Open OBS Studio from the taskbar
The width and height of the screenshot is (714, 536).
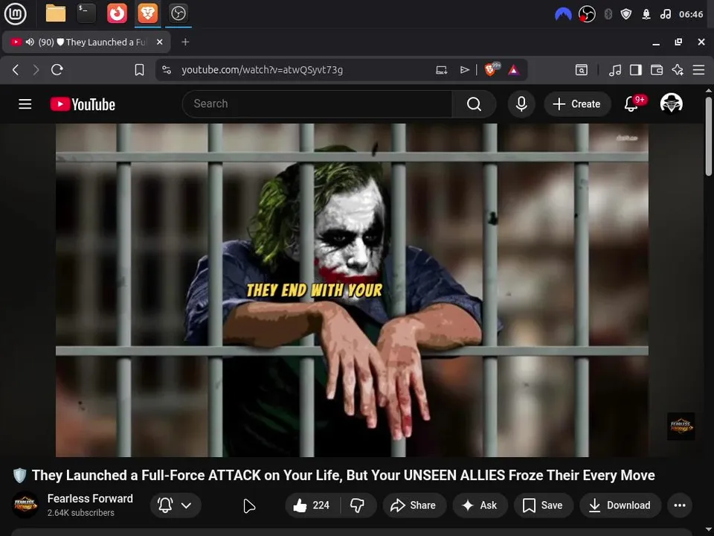[178, 13]
